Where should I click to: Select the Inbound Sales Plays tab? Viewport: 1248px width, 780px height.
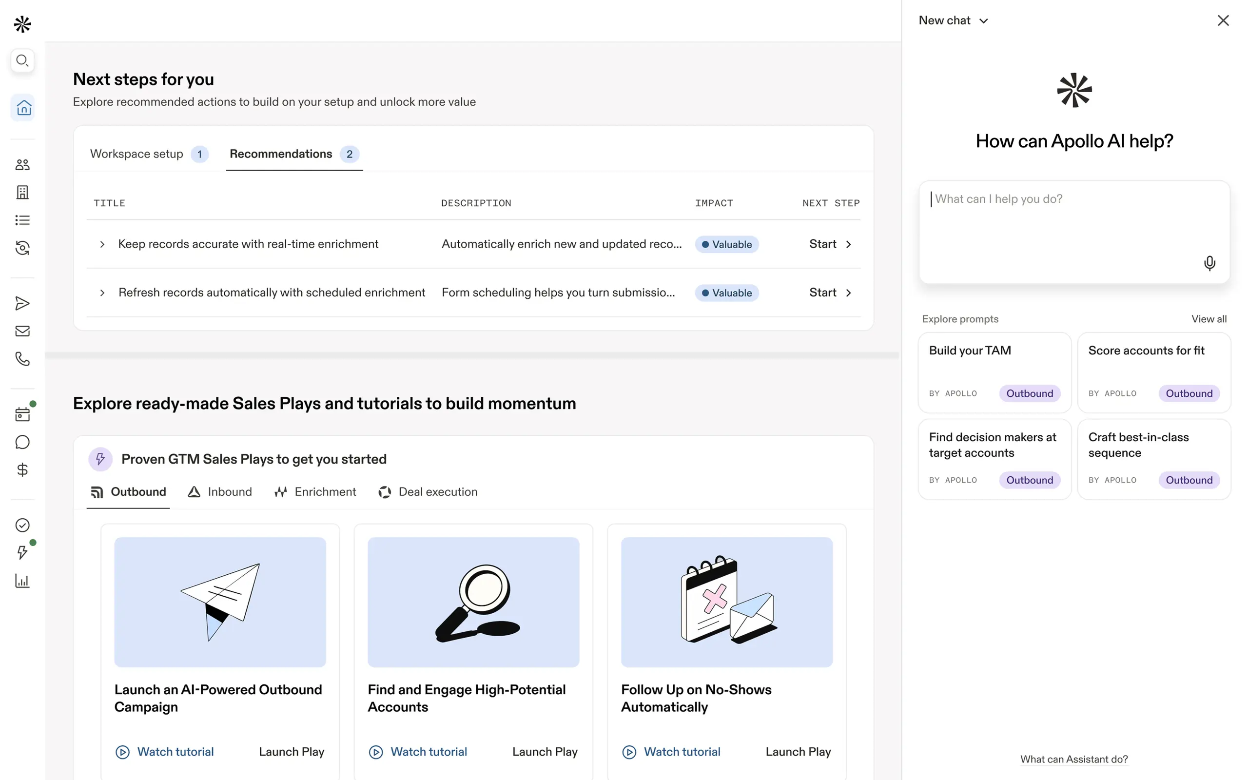tap(220, 492)
